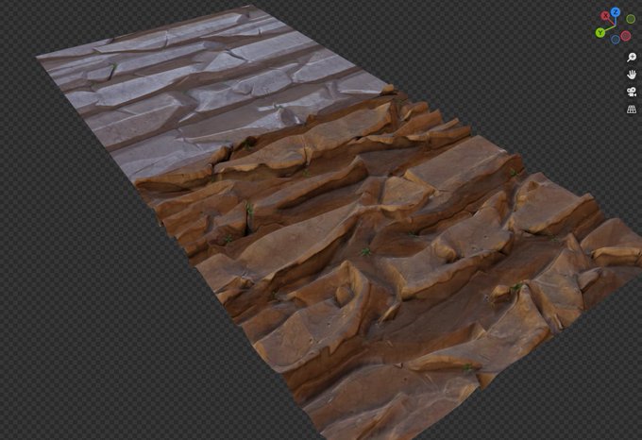
Task: Click the hollow blue negative Z axis circle
Action: tap(616, 40)
